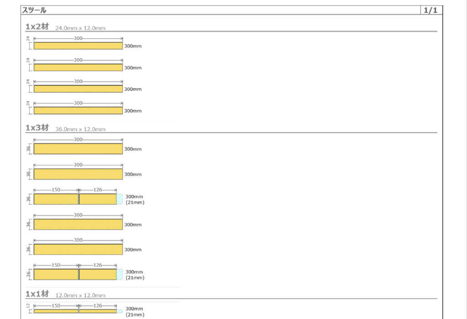Viewport: 467px width, 319px height.
Task: Click 300 dimension above second 1x2材 board
Action: pos(78,60)
